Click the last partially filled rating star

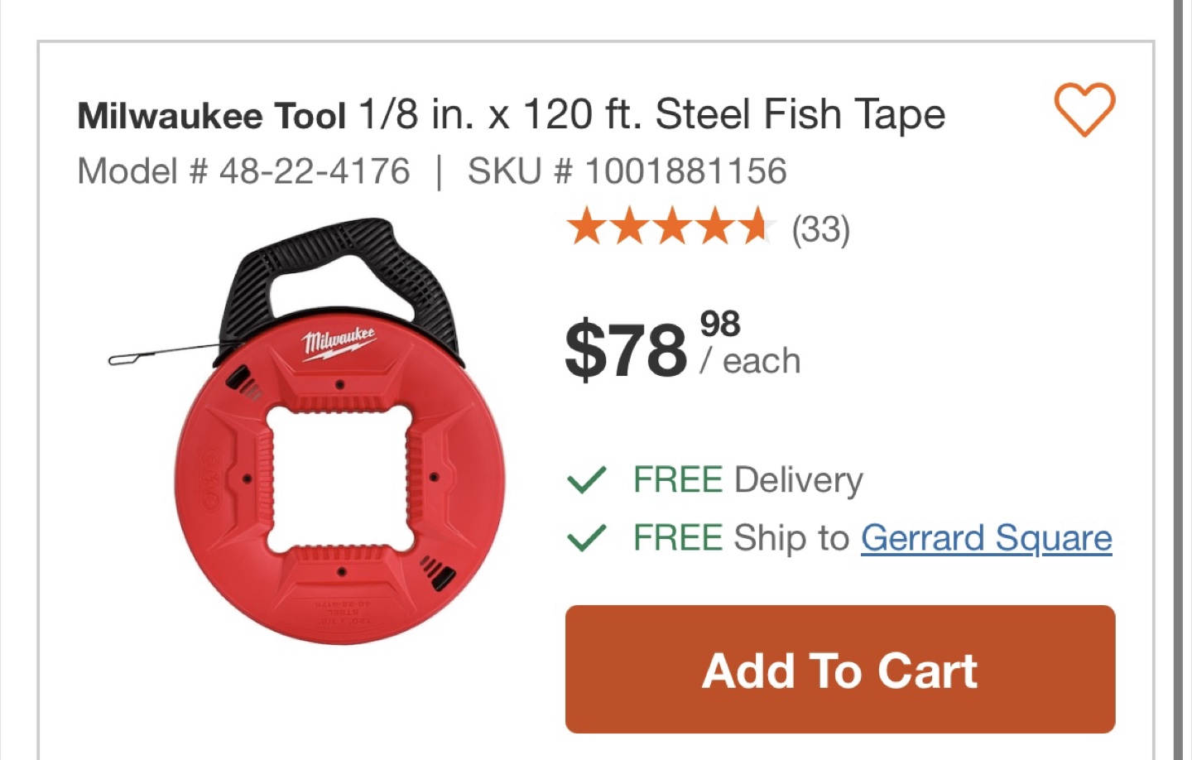coord(757,227)
